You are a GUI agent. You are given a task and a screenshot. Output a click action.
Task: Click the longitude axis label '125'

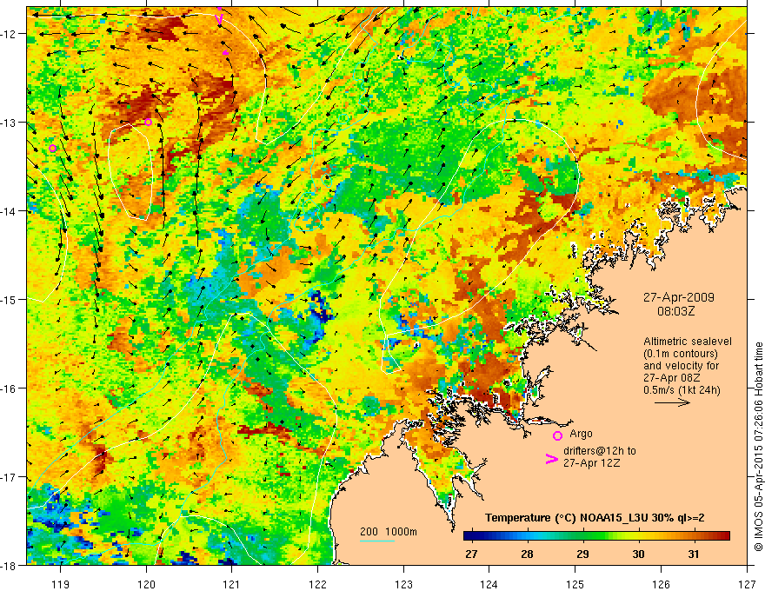575,584
